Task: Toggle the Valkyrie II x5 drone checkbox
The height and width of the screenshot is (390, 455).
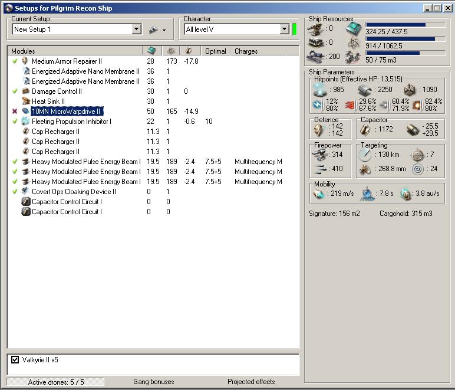Action: [x=15, y=359]
